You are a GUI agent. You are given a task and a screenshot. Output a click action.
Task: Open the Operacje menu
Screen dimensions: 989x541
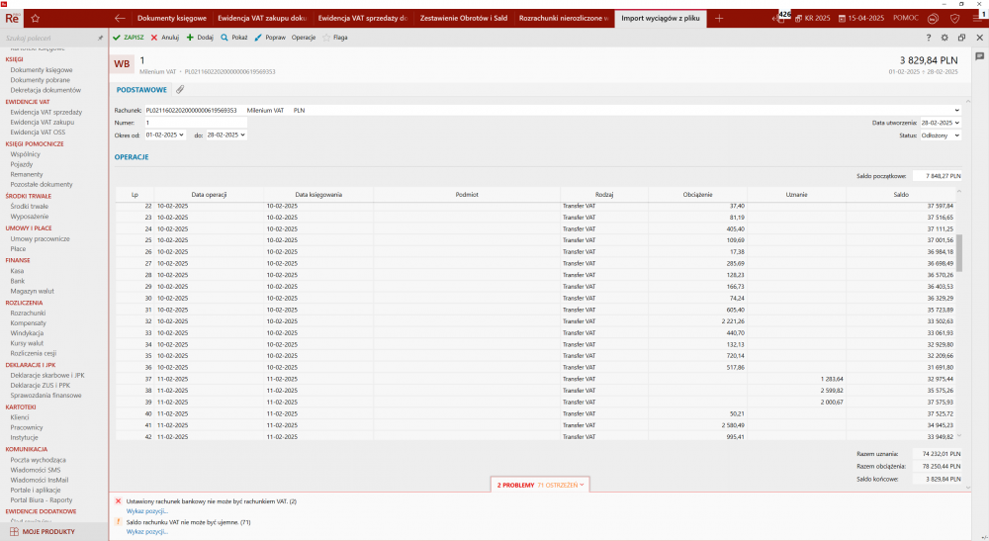tap(304, 38)
